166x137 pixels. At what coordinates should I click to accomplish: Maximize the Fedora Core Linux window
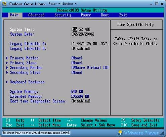[157, 4]
